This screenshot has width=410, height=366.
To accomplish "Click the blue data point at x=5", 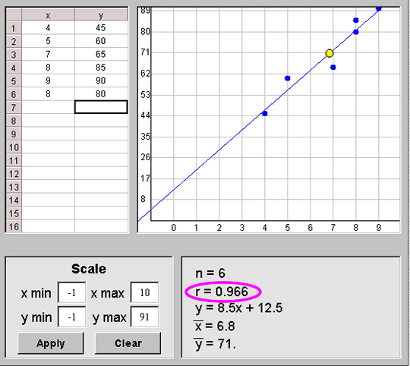I will coord(287,78).
